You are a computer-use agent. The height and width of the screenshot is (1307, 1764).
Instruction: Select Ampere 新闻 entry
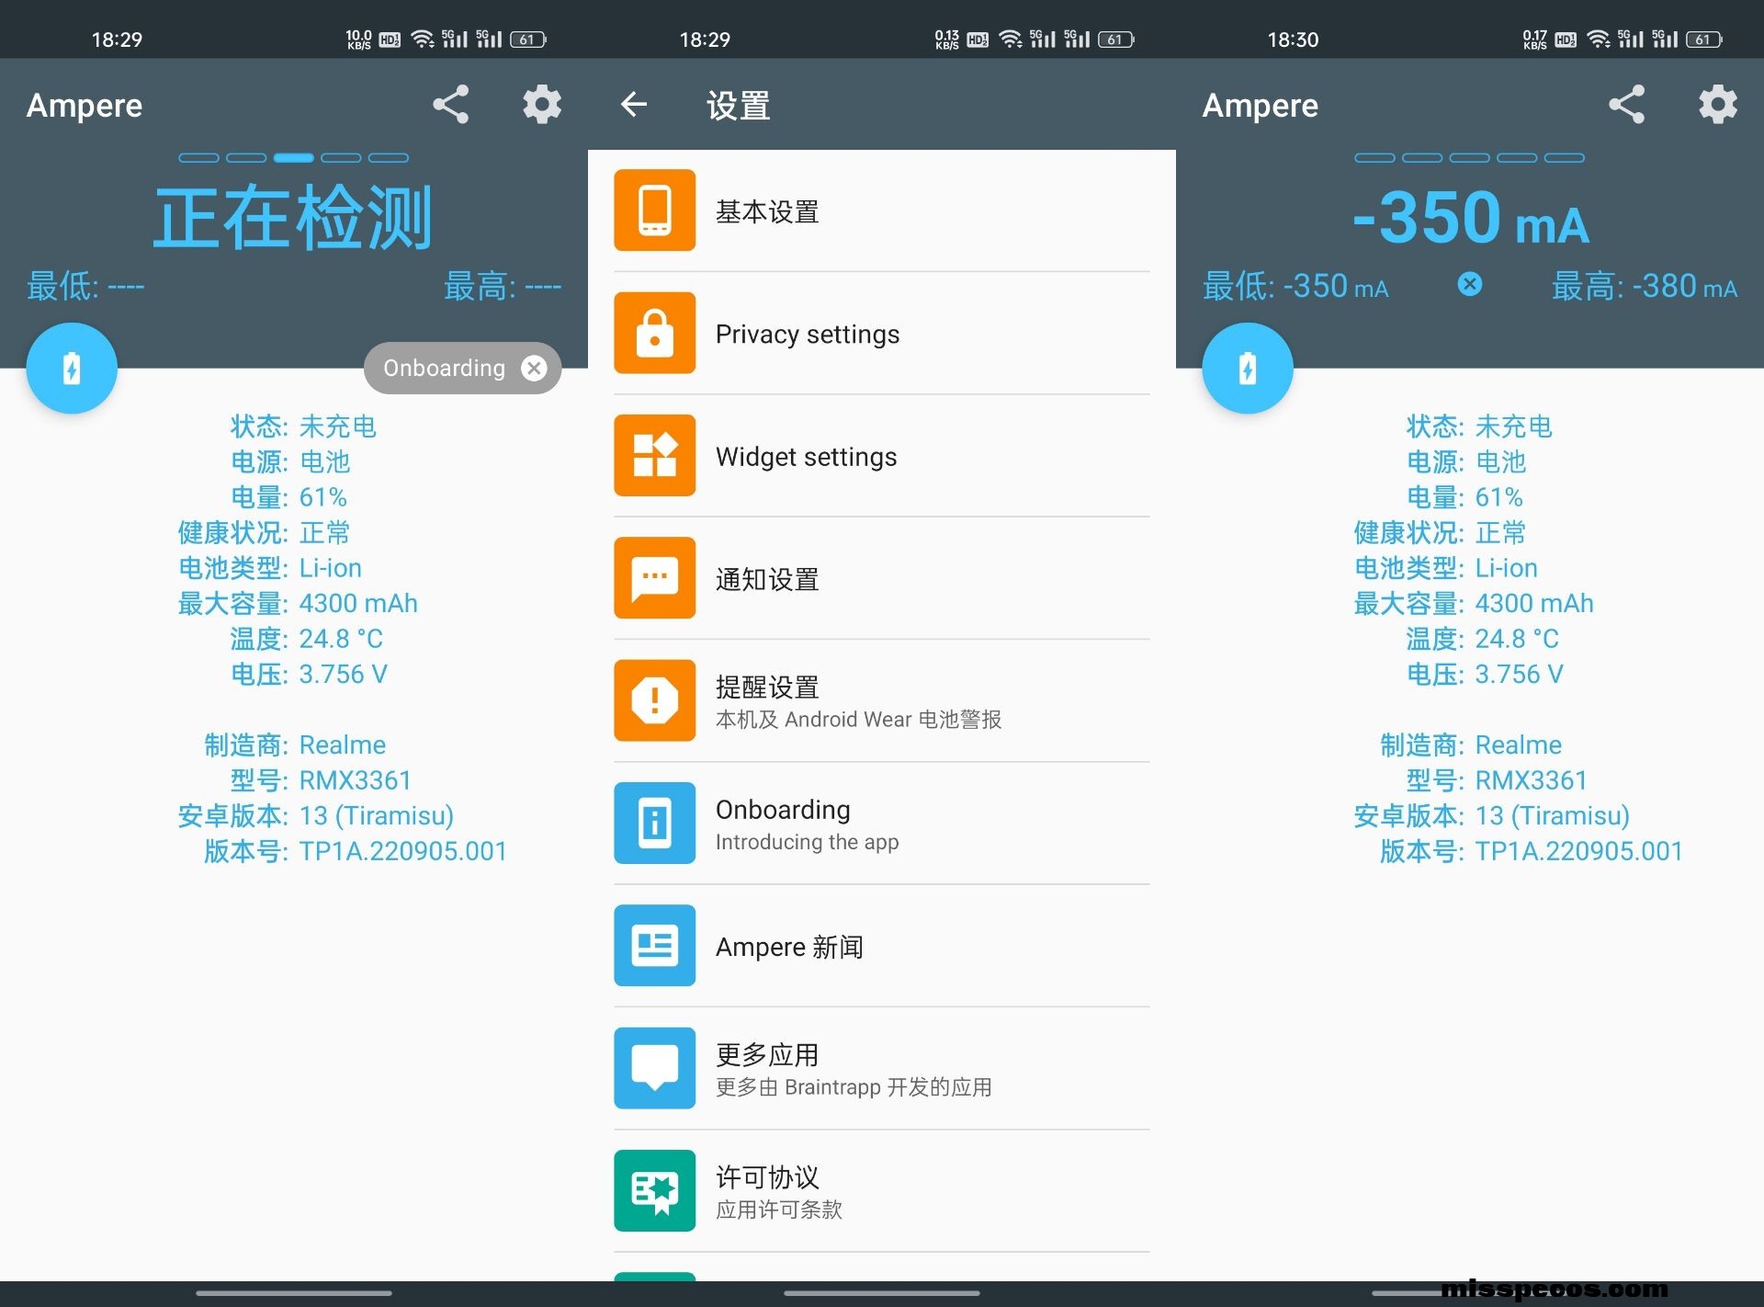pyautogui.click(x=882, y=946)
